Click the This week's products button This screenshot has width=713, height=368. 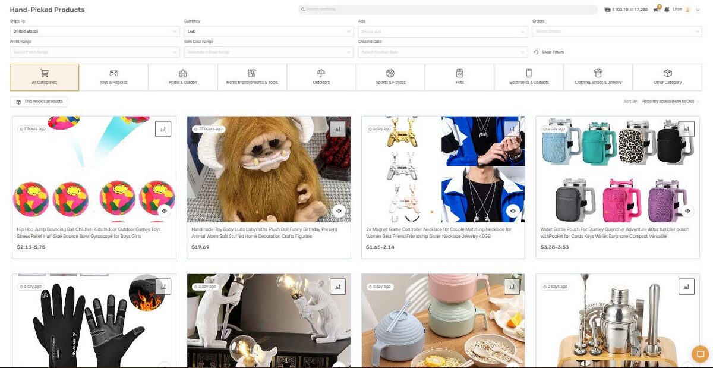point(39,102)
